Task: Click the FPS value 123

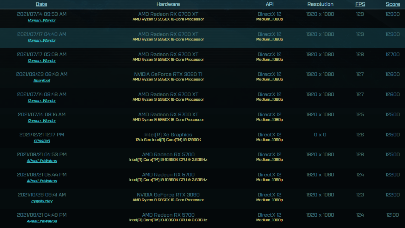Action: tap(360, 195)
